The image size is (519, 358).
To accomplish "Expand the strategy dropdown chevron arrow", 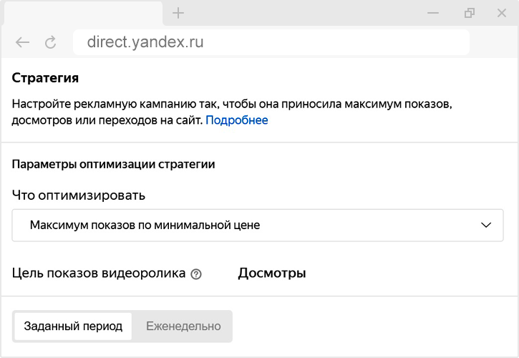I will [487, 225].
